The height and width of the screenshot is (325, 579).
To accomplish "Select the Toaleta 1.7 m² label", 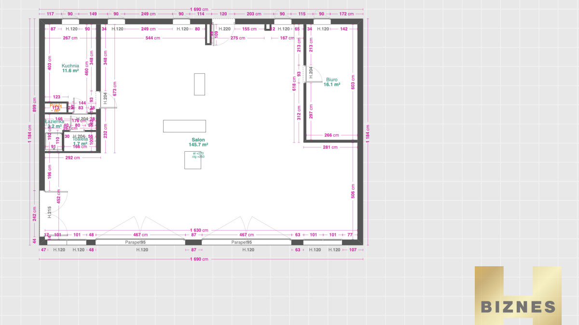I will point(80,141).
